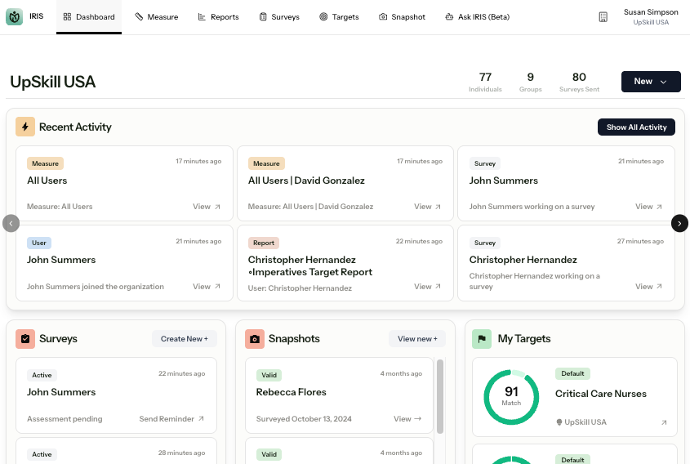Open Susan Simpson's user profile menu

tap(651, 16)
